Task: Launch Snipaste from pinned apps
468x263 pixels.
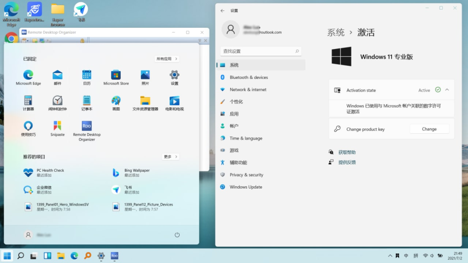Action: (x=57, y=129)
